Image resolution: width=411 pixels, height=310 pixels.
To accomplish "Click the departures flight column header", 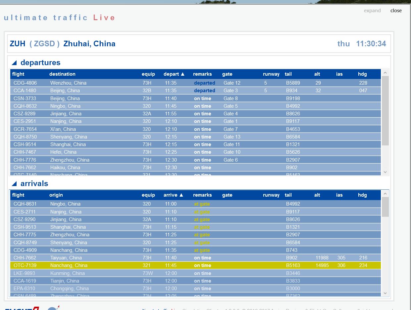I will coord(18,74).
